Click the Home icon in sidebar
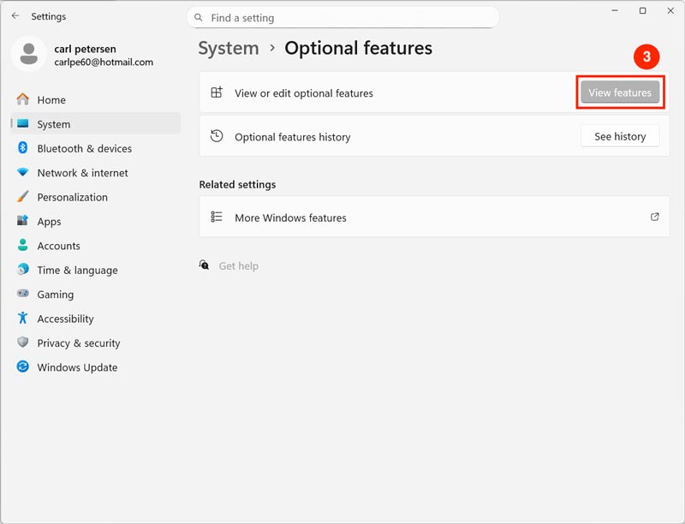The image size is (685, 524). point(22,99)
